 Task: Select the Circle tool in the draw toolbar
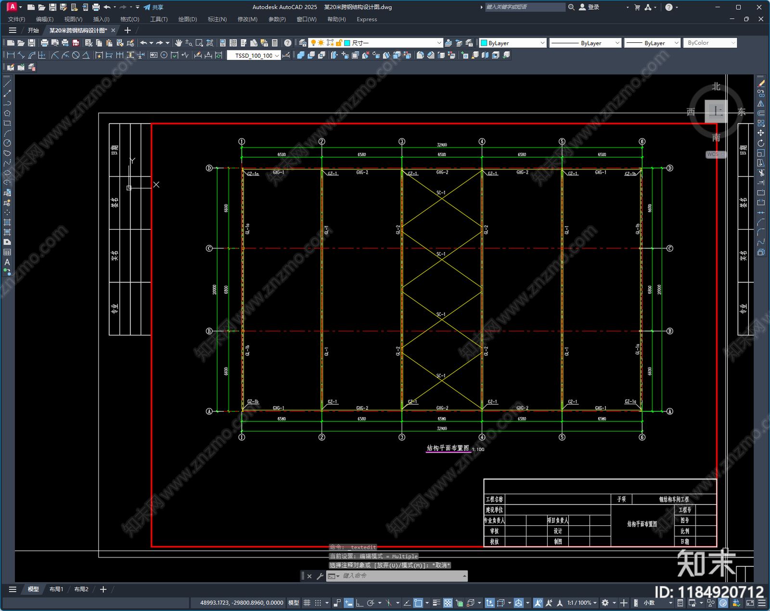(x=7, y=143)
